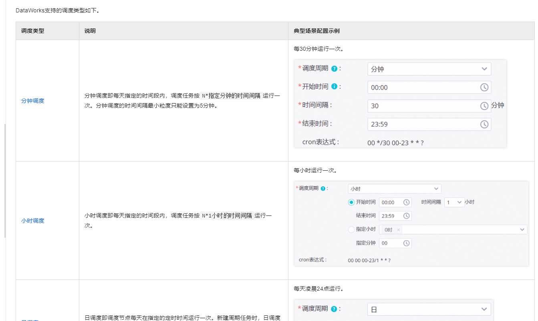Click the text 每30分钟运行一次。
This screenshot has height=321, width=538.
(x=318, y=49)
